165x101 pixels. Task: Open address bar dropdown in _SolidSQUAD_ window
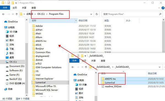pos(159,67)
